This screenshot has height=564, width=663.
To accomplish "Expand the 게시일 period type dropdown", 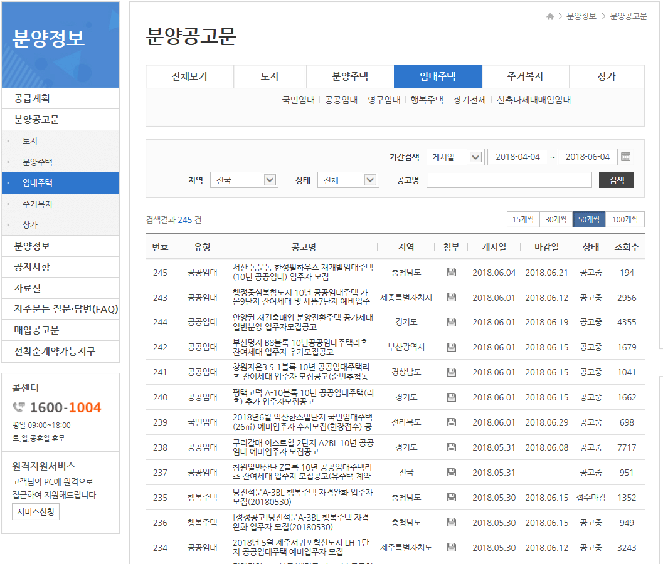I will 455,157.
